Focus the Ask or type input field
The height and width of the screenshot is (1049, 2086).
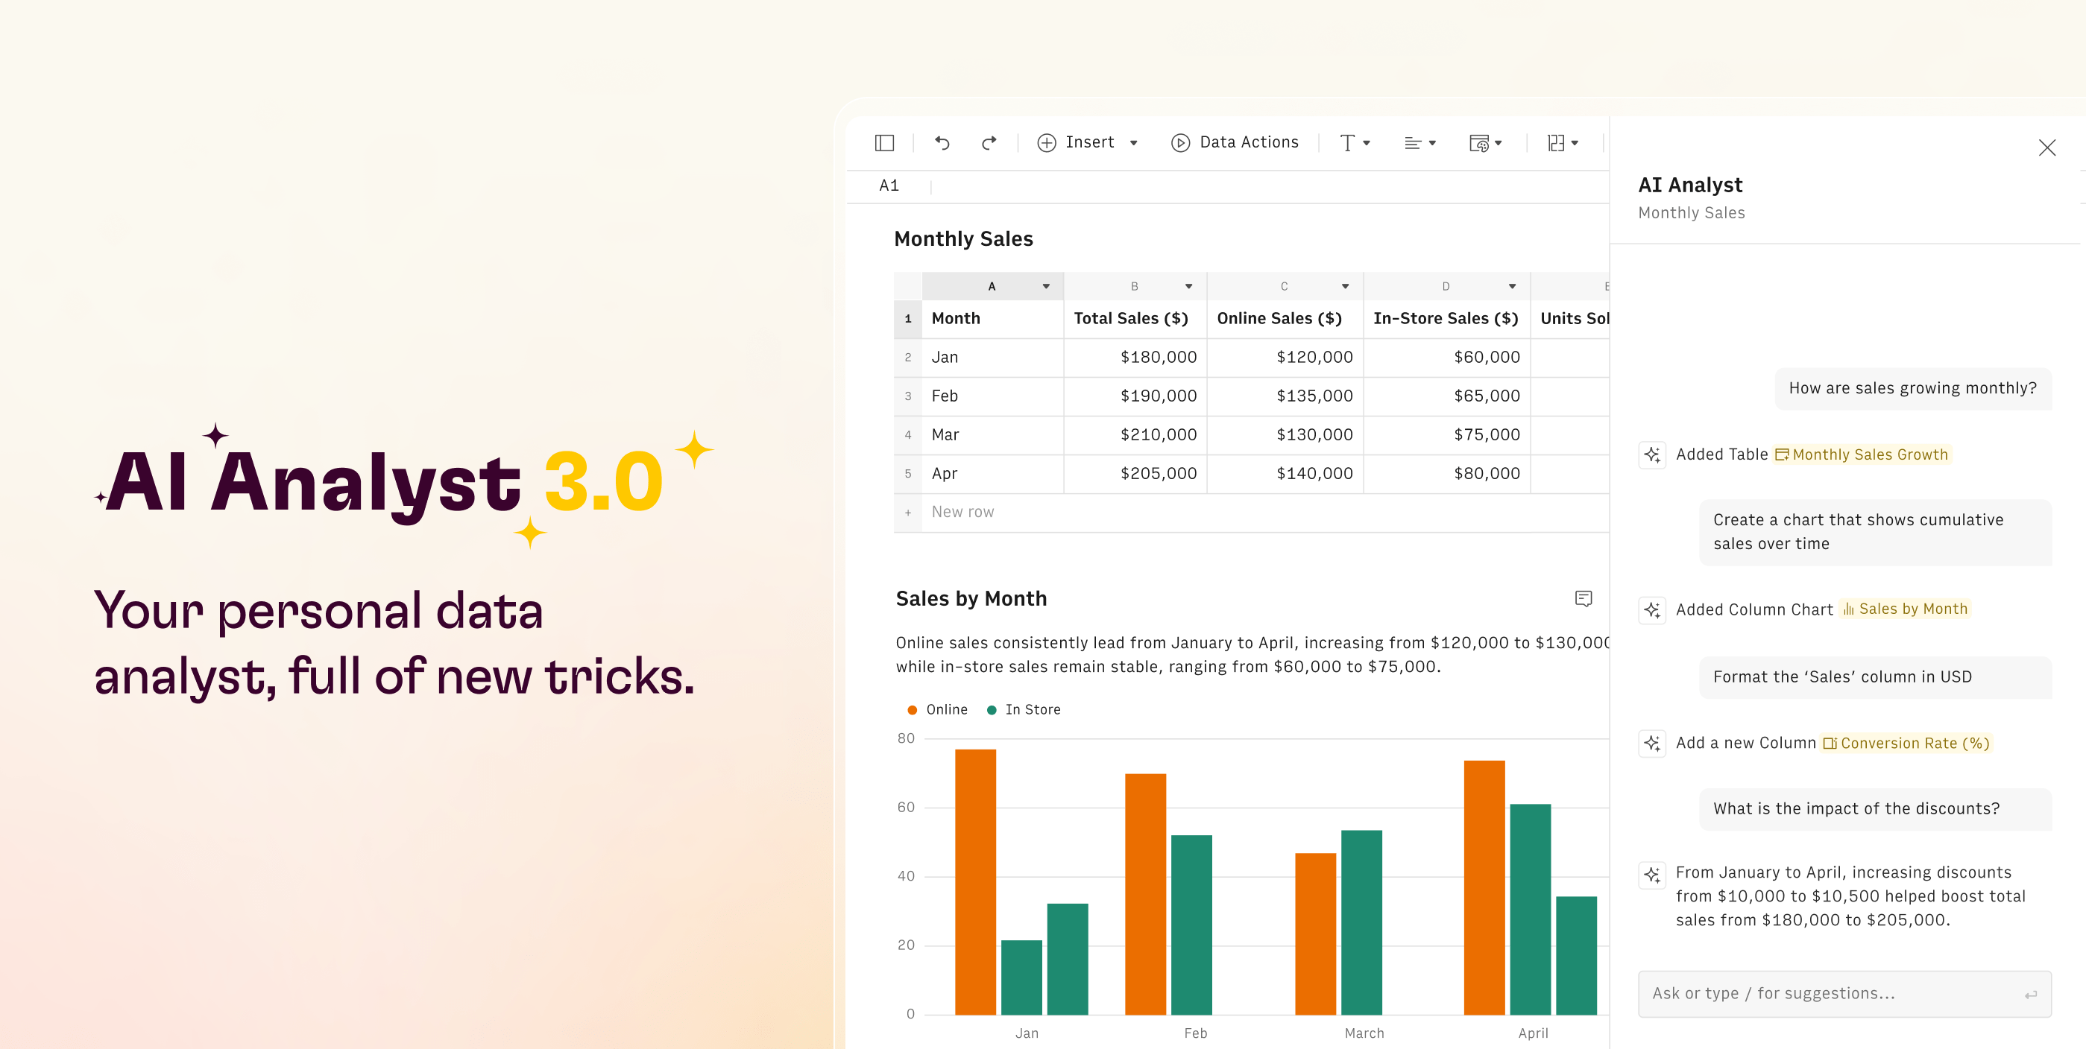[x=1844, y=994]
